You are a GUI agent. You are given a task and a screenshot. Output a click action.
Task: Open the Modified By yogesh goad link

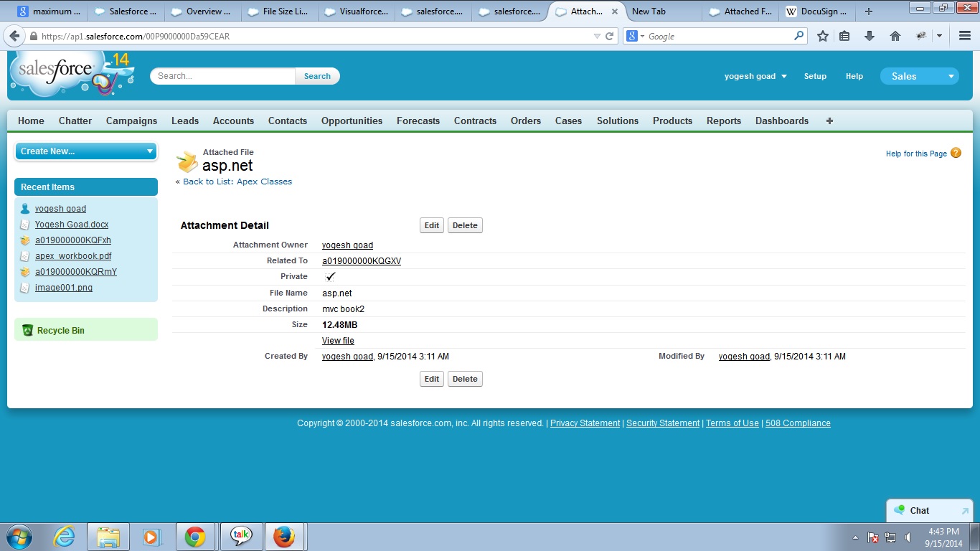pyautogui.click(x=744, y=357)
